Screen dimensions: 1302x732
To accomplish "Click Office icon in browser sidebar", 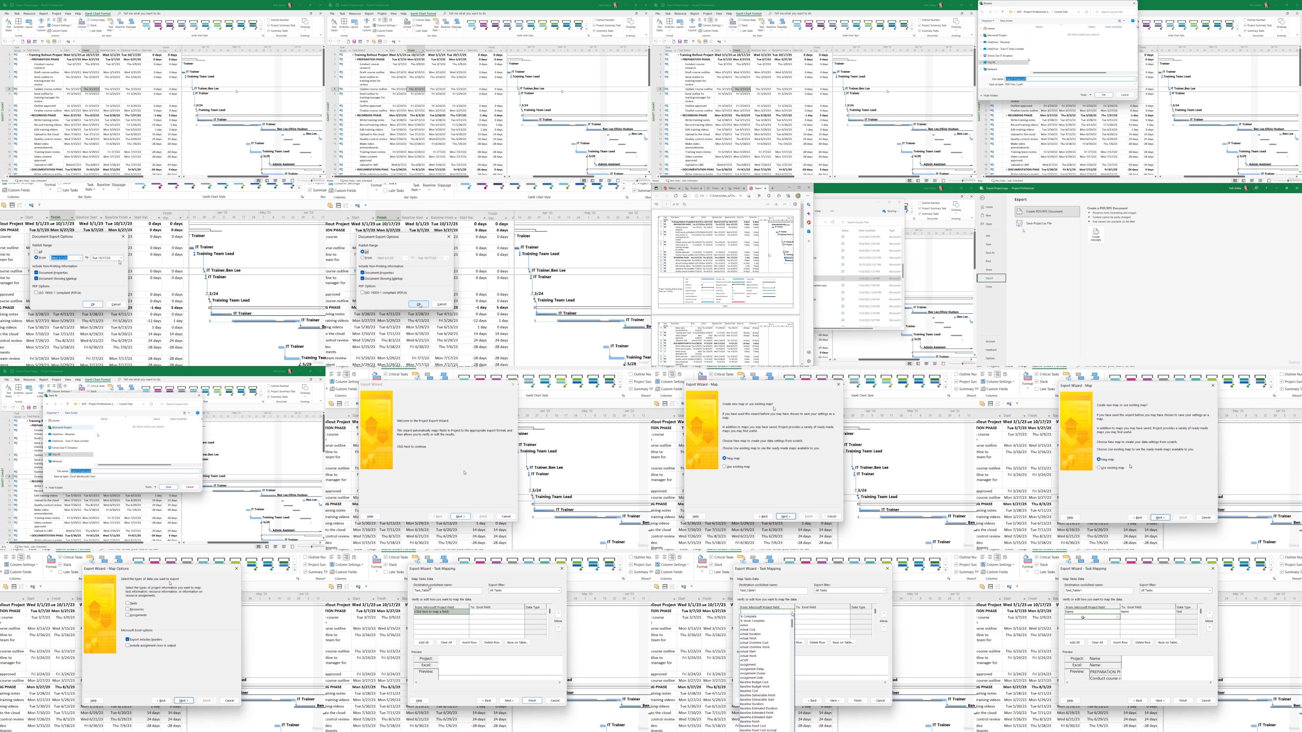I will click(809, 222).
